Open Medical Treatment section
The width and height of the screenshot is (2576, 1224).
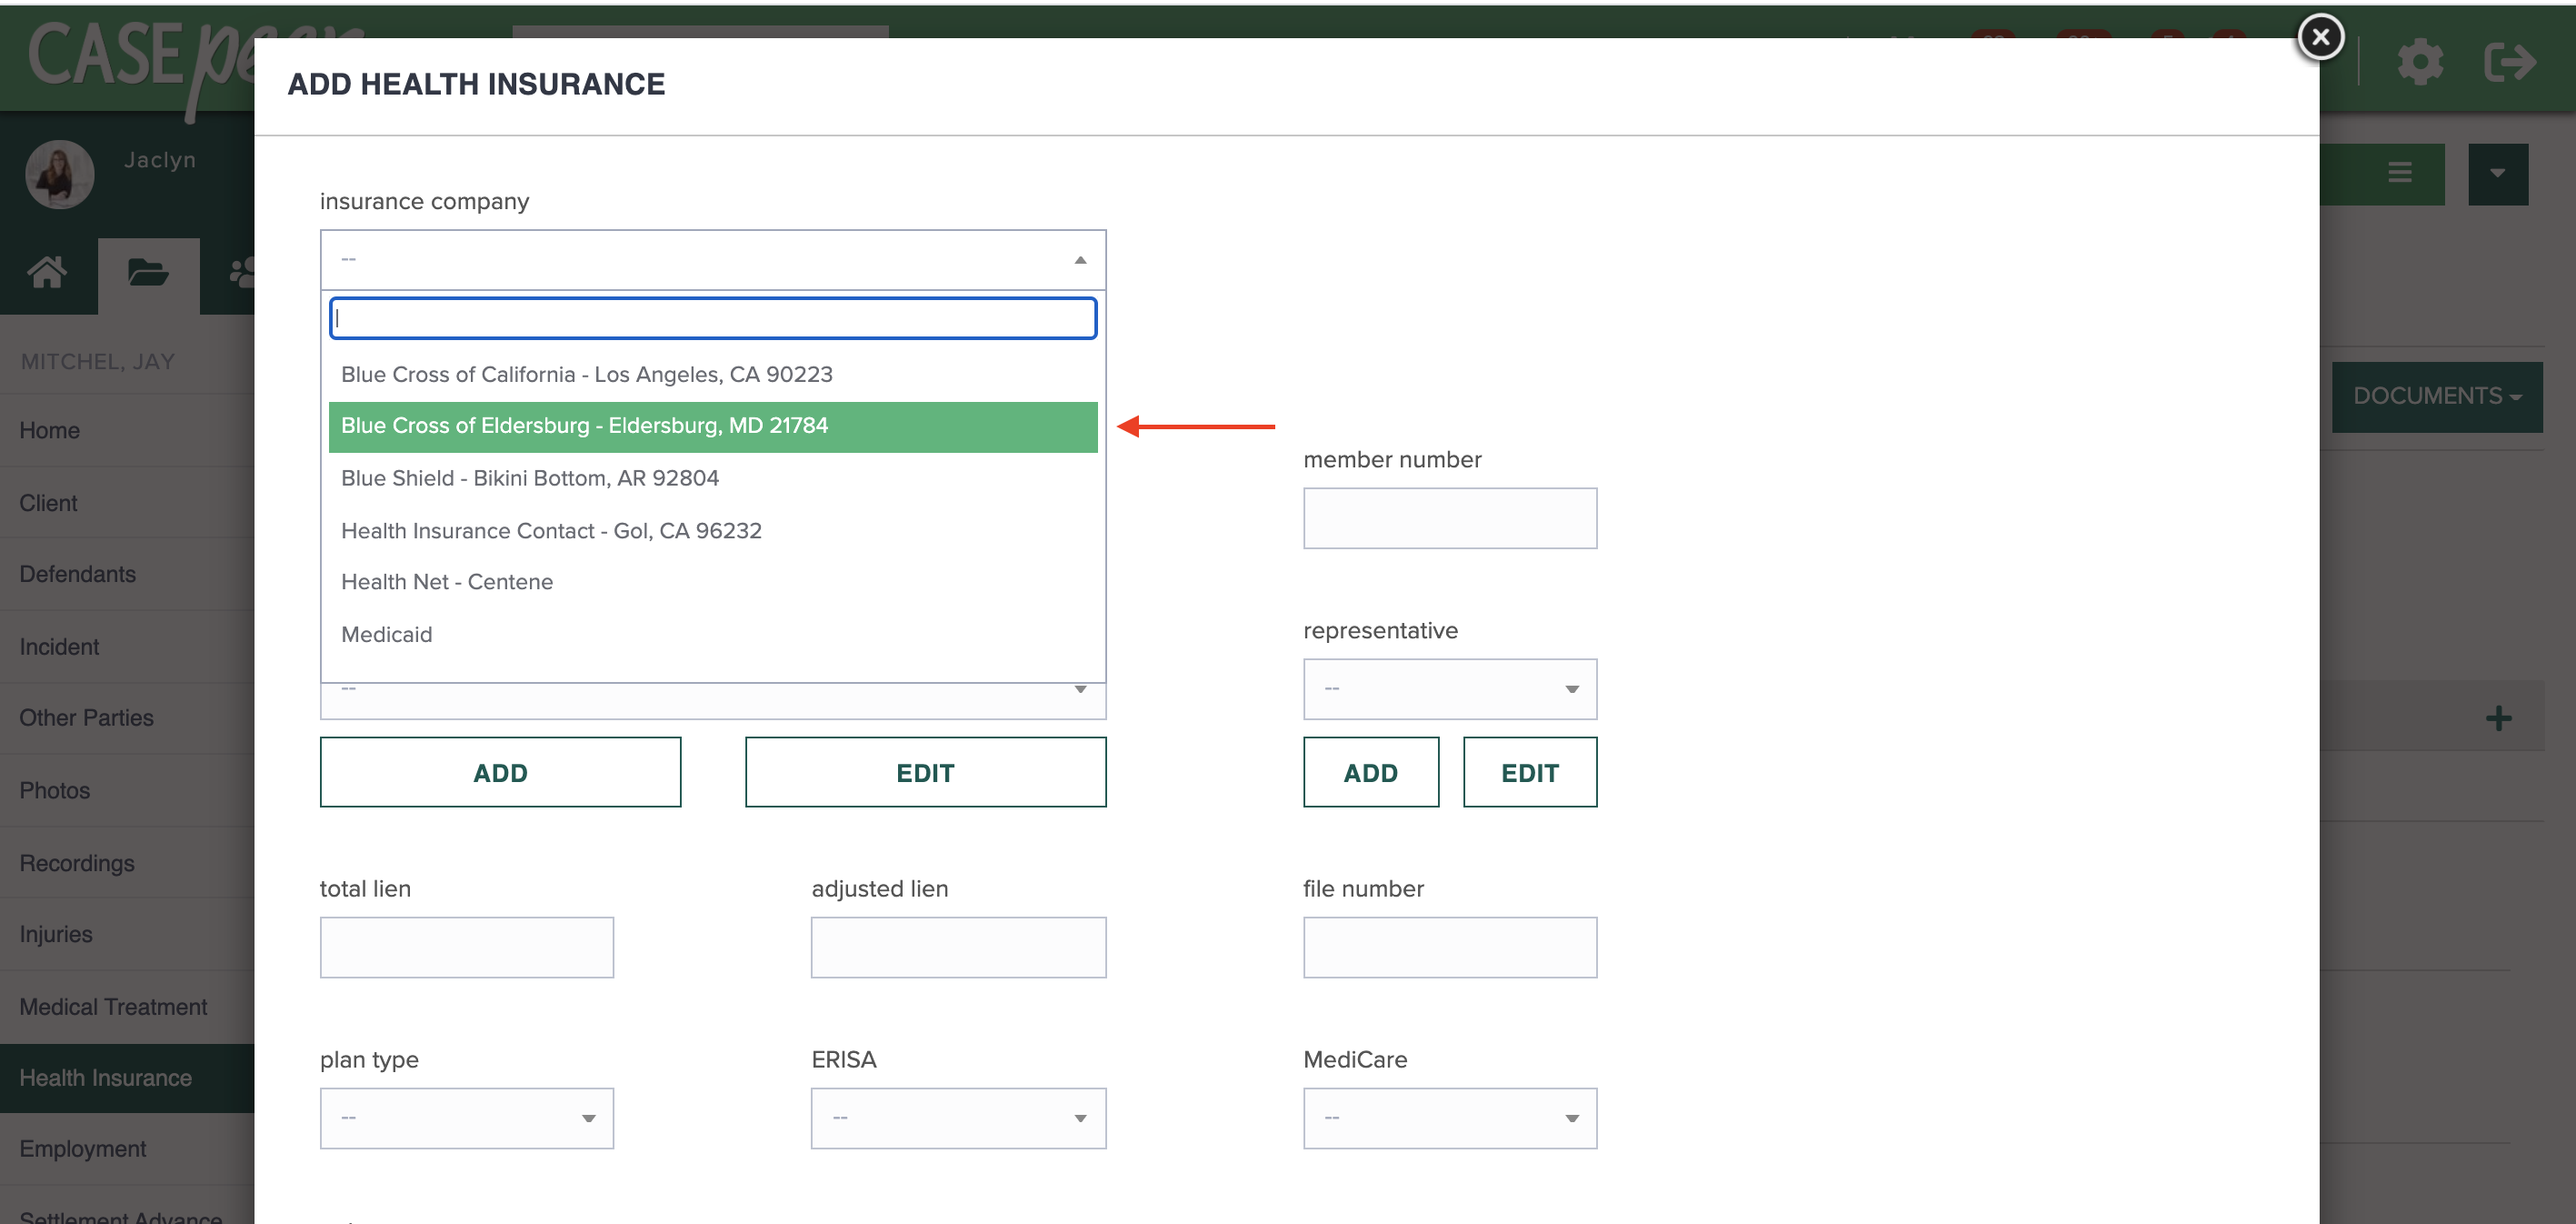click(x=127, y=1008)
